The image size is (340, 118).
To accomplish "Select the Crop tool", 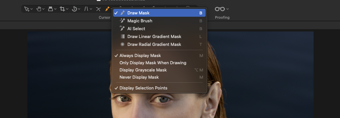I will coord(62,9).
